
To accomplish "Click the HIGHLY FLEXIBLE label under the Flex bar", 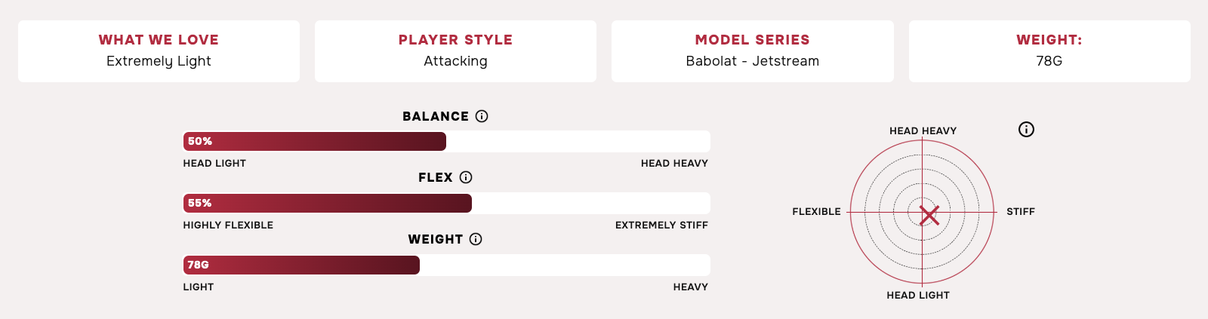I will [228, 225].
